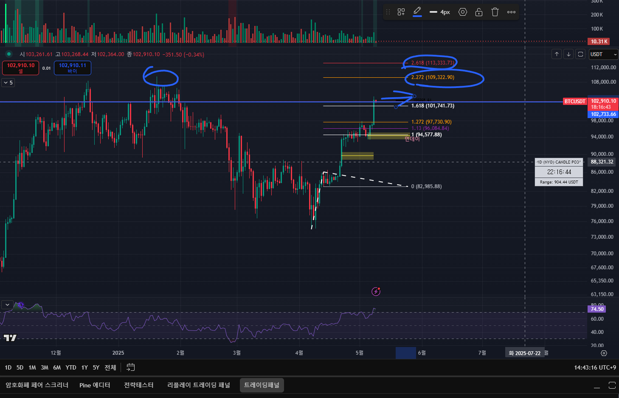The image size is (619, 398).
Task: Open 전략테스터 tab
Action: coord(139,385)
